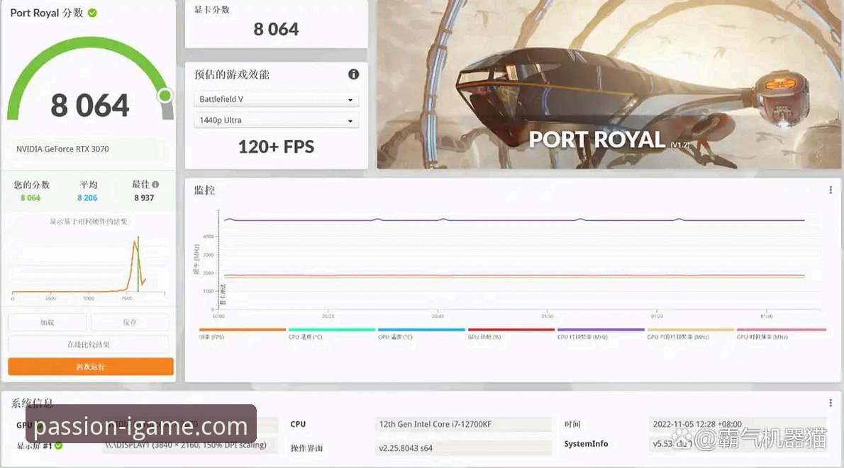
Task: Click the best score 8 937
Action: (144, 198)
